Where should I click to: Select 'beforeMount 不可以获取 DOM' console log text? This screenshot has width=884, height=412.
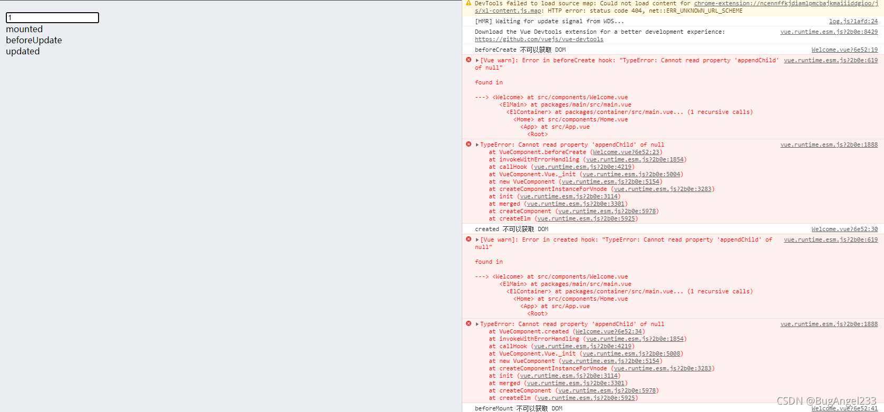[518, 409]
